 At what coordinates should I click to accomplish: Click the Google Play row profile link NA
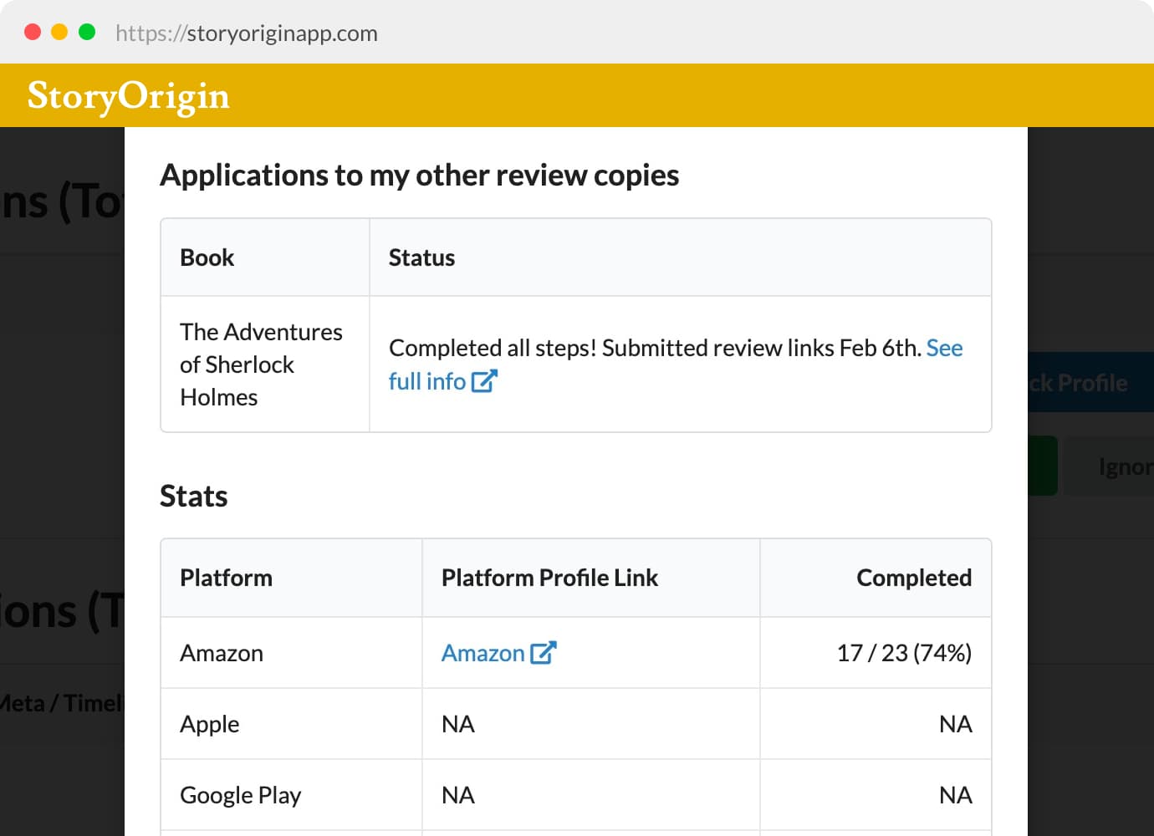458,795
